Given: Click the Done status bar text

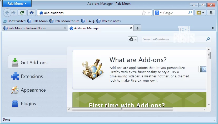Looking at the screenshot, I should pyautogui.click(x=7, y=120).
